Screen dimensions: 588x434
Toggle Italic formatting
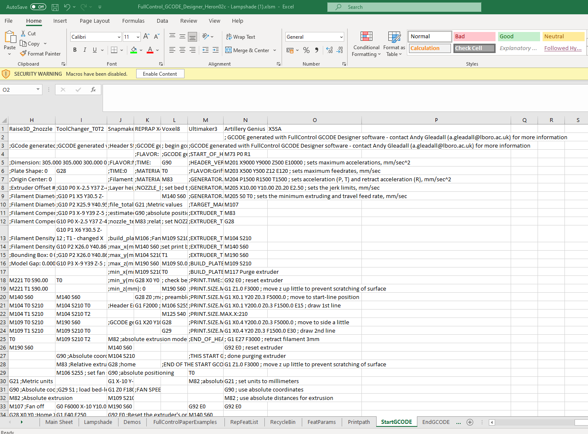[85, 50]
